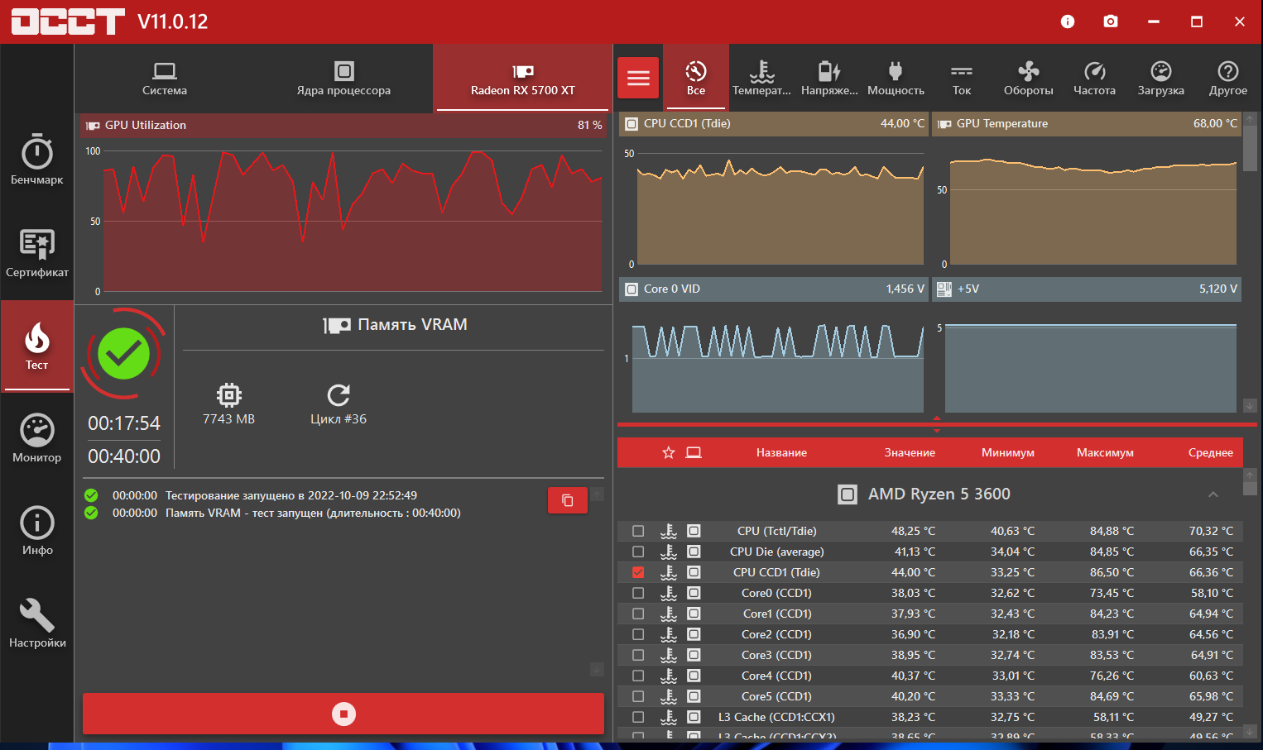Sort sensors by Максимум column
This screenshot has height=750, width=1263.
pos(1105,452)
